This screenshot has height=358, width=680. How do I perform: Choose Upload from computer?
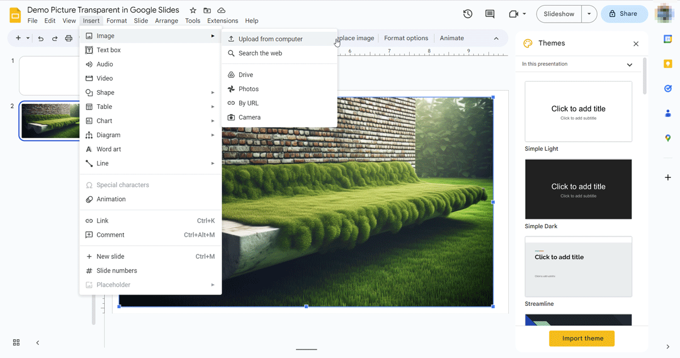point(270,39)
